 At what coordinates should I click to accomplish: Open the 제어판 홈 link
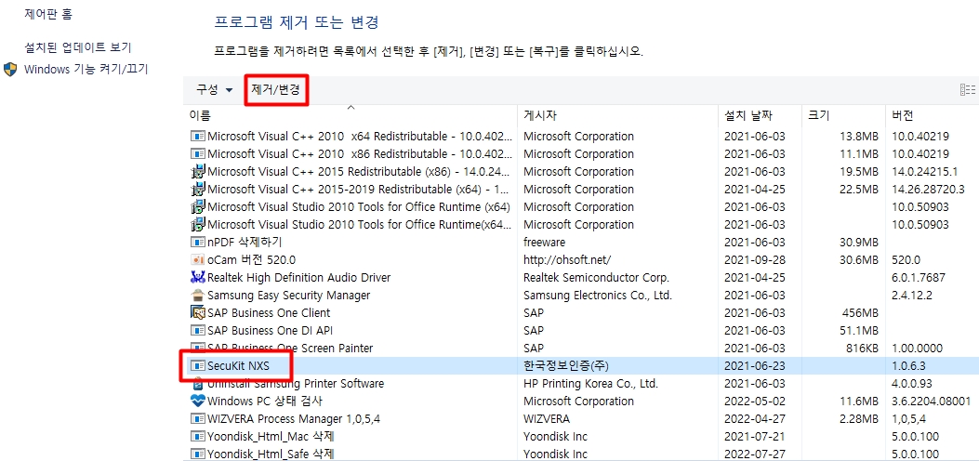pos(48,16)
